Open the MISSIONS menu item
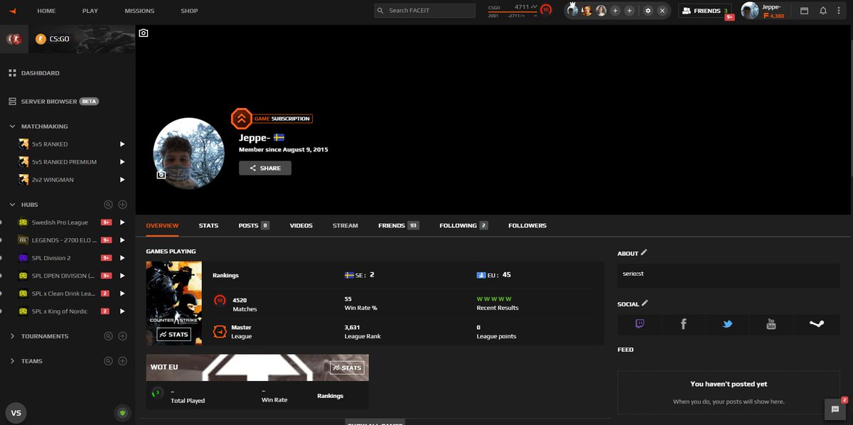 point(139,11)
